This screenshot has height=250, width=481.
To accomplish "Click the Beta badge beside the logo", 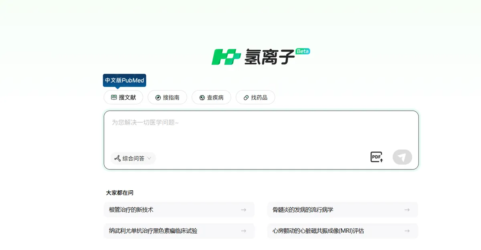I will [303, 51].
